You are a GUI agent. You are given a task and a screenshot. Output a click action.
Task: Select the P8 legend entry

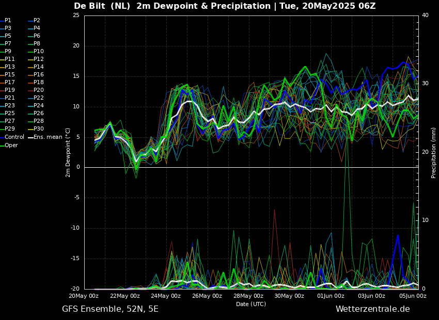pyautogui.click(x=35, y=44)
